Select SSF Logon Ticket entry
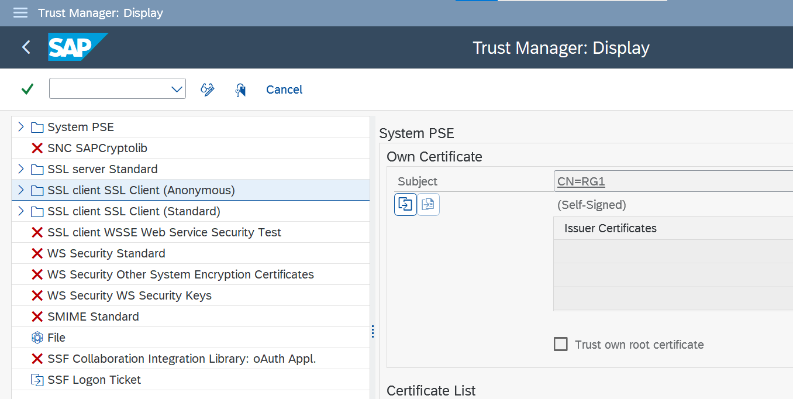793x399 pixels. (94, 380)
